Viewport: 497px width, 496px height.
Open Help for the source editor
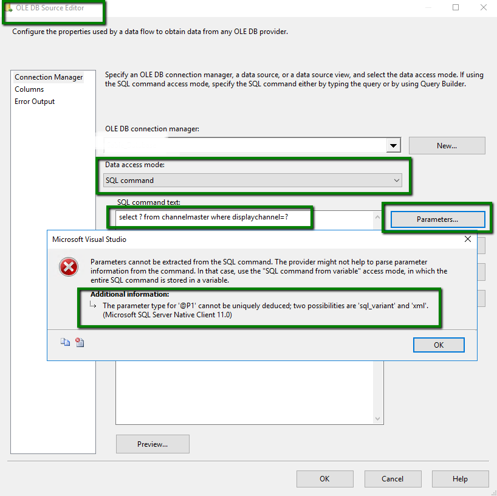(460, 479)
